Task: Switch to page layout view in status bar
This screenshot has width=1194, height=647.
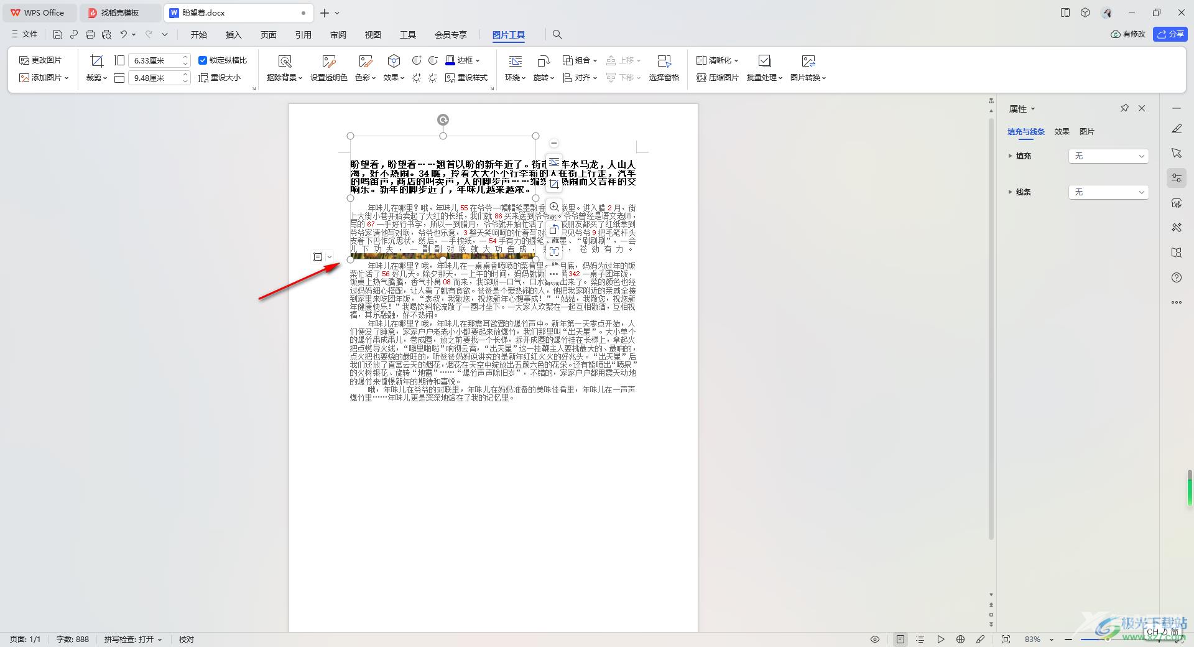Action: (x=900, y=639)
